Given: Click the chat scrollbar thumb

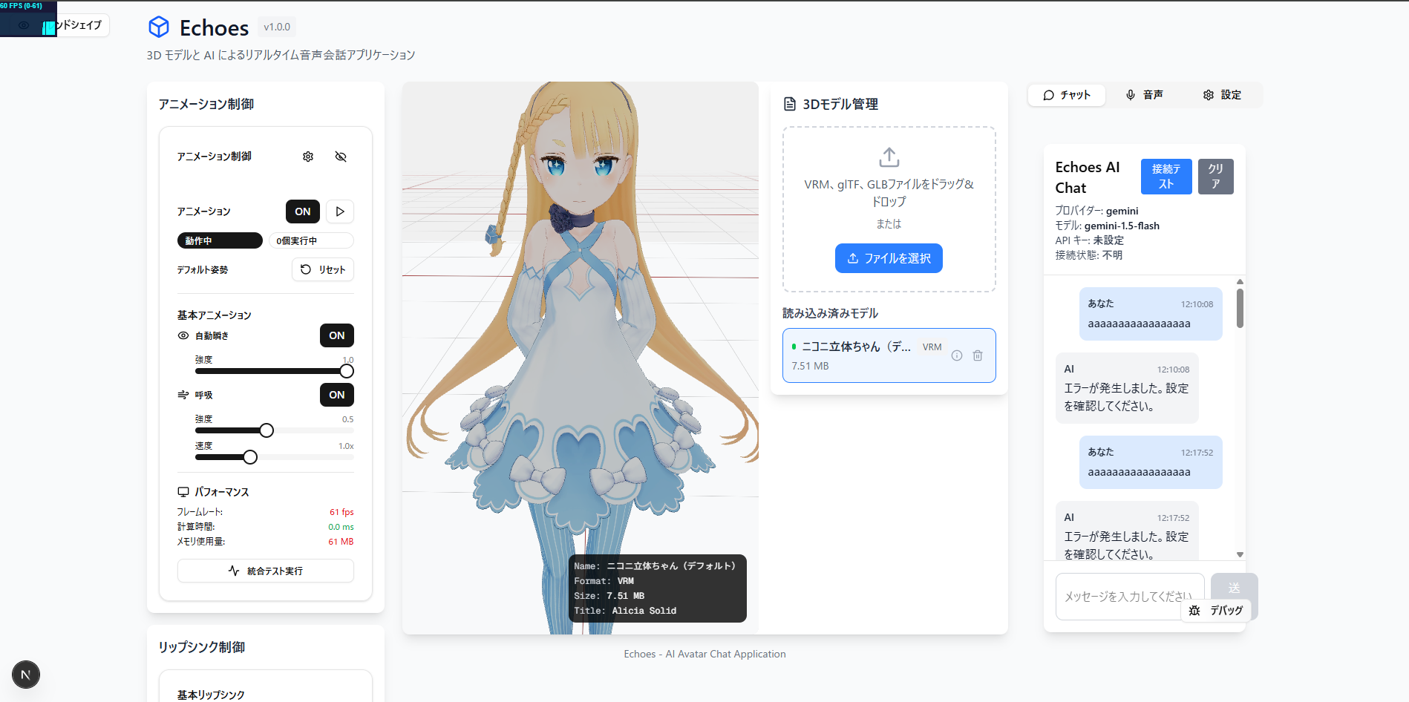Looking at the screenshot, I should pos(1240,308).
